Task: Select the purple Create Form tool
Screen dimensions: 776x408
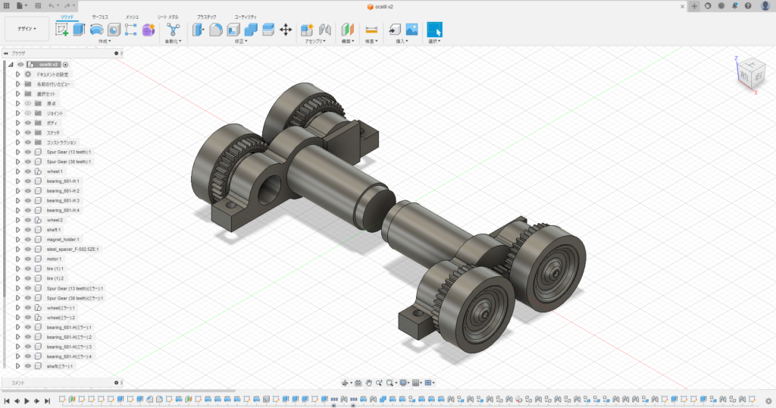Action: coord(149,30)
